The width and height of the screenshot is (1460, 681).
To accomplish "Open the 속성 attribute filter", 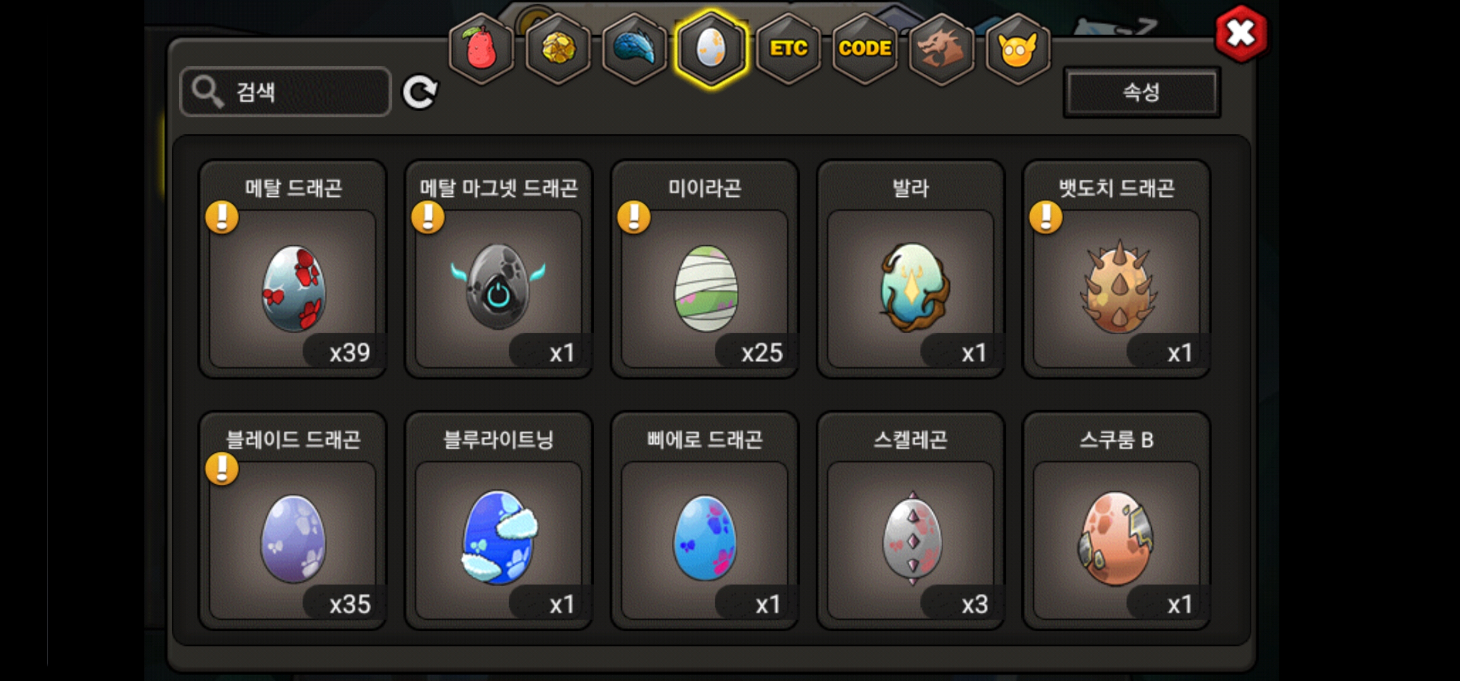I will [x=1141, y=92].
